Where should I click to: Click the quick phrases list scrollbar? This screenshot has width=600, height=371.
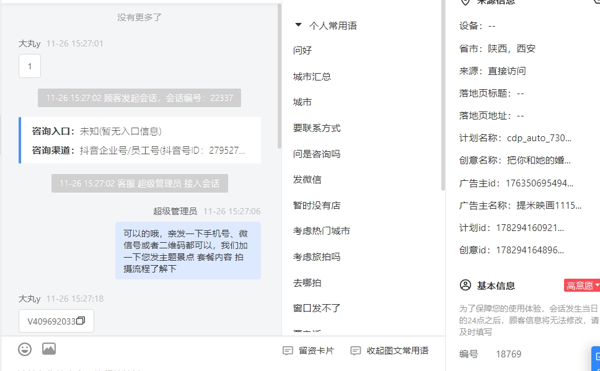pyautogui.click(x=443, y=95)
